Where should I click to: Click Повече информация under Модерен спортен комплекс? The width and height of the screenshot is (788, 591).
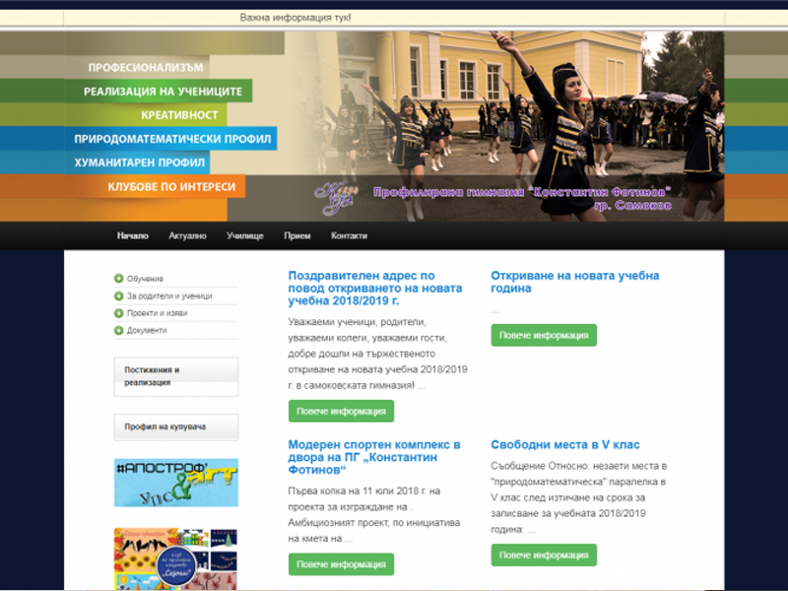[x=341, y=564]
